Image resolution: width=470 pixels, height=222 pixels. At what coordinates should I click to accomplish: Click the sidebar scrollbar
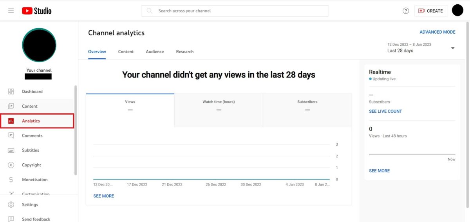pyautogui.click(x=76, y=130)
